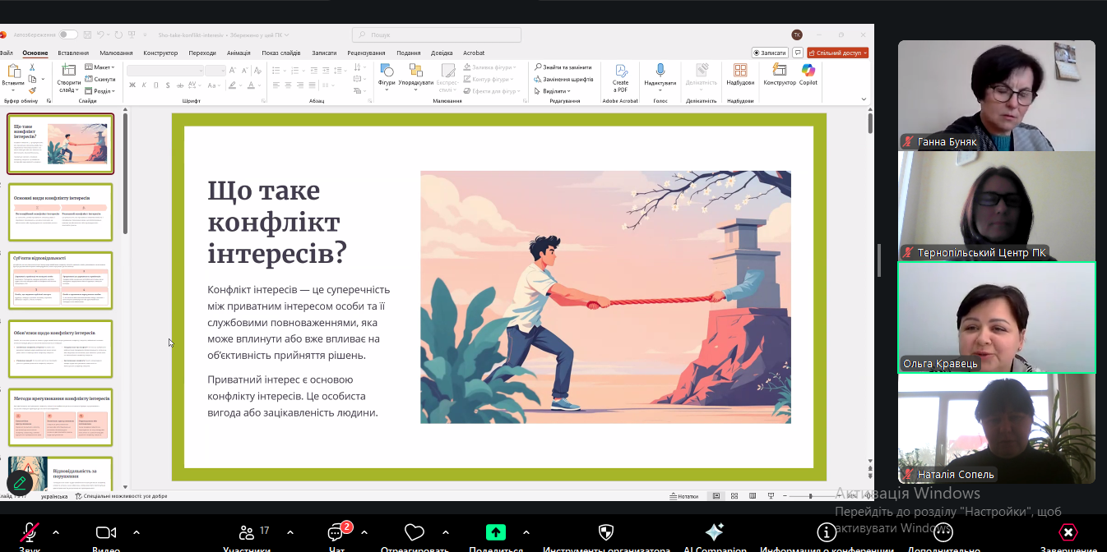Select the Суб'єкти відповідальності slide thumbnail
Image resolution: width=1107 pixels, height=552 pixels.
(x=61, y=280)
